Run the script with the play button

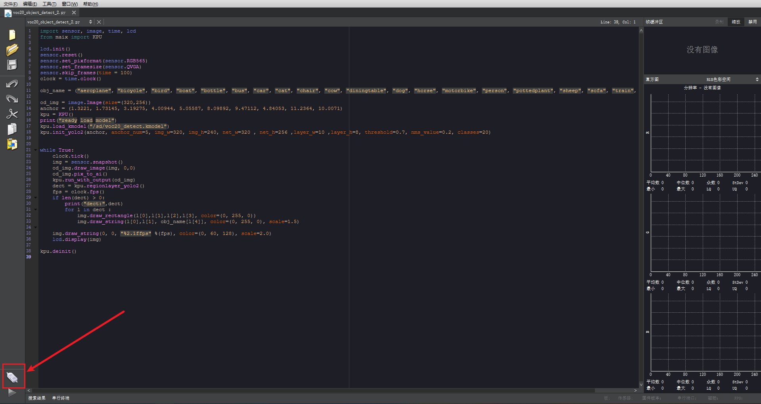pos(12,392)
